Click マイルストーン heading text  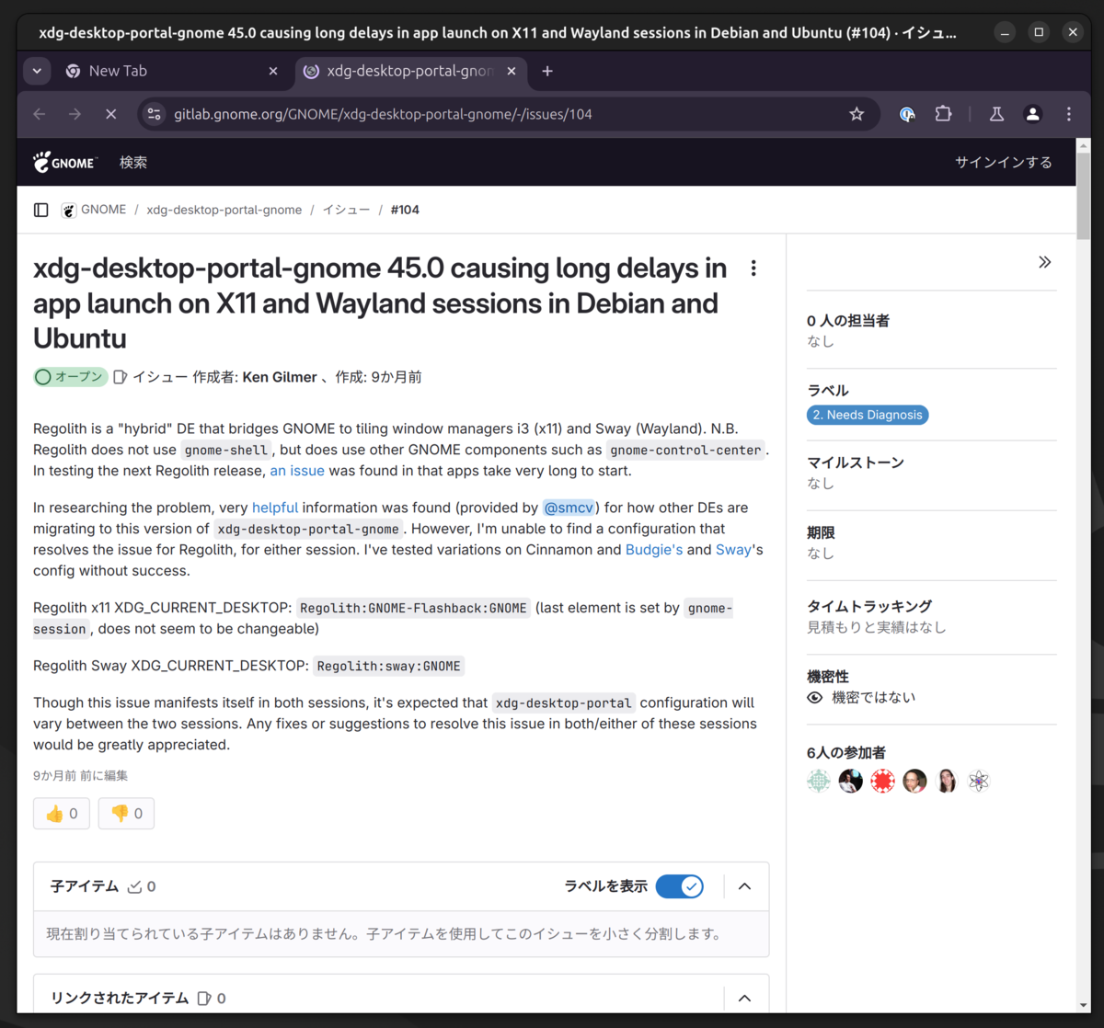pos(856,463)
